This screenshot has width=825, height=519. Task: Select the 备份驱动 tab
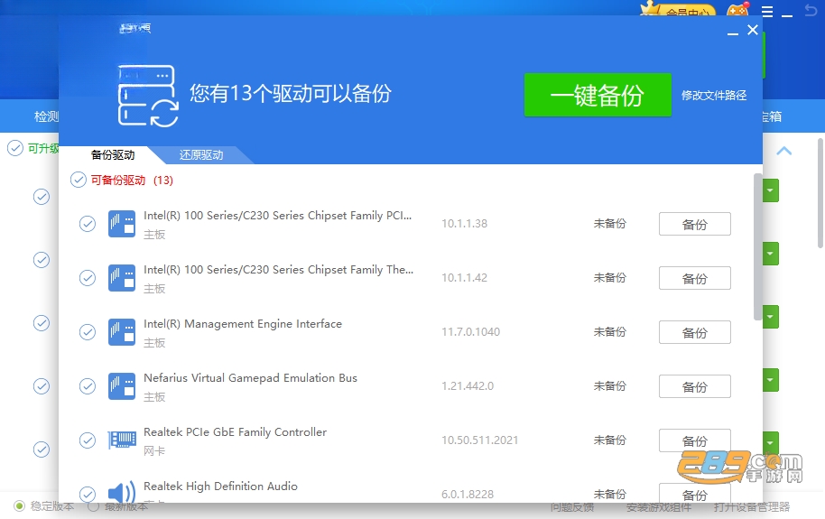click(x=113, y=154)
